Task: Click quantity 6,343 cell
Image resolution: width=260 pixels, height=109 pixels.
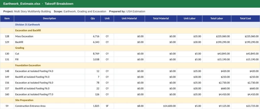Action: tap(93, 42)
